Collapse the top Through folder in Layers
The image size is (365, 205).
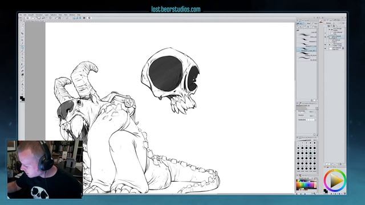pos(329,30)
